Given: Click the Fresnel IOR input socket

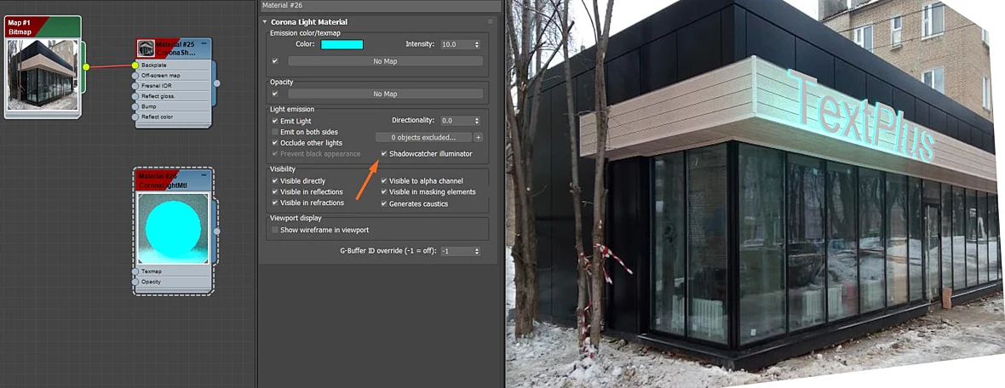Looking at the screenshot, I should [x=135, y=86].
